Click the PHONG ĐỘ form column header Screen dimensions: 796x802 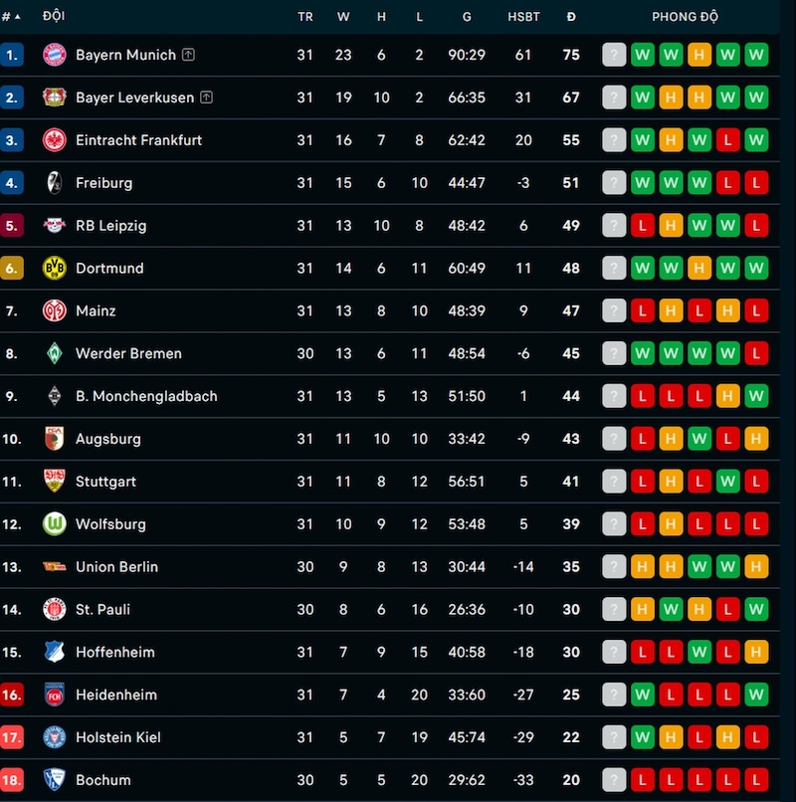[x=685, y=16]
